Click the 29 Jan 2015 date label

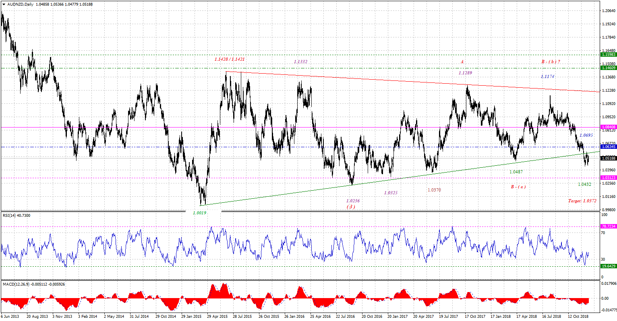click(191, 317)
